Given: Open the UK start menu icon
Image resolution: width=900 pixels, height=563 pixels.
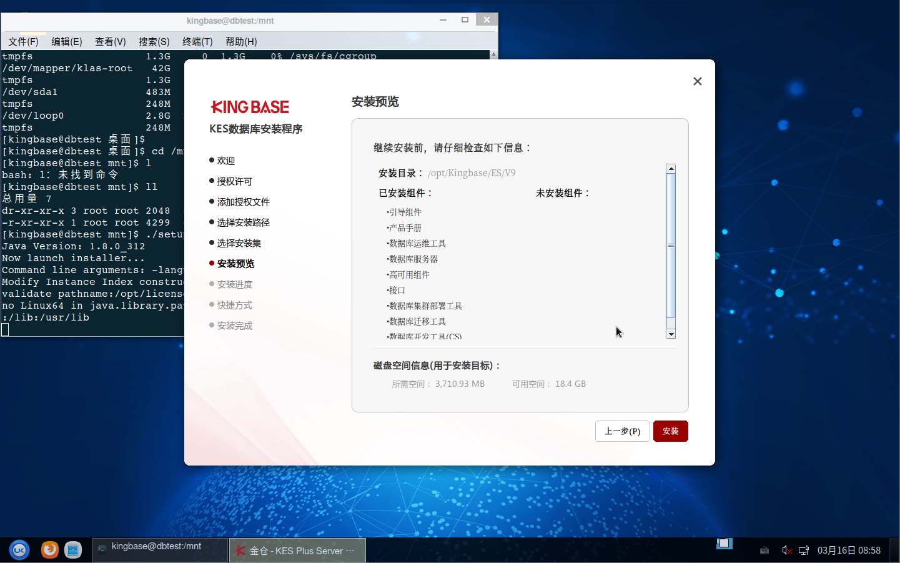Looking at the screenshot, I should click(19, 550).
